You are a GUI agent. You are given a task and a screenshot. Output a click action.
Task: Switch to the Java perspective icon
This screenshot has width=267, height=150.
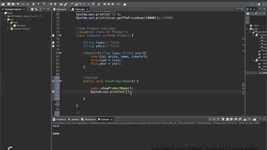tap(264, 4)
